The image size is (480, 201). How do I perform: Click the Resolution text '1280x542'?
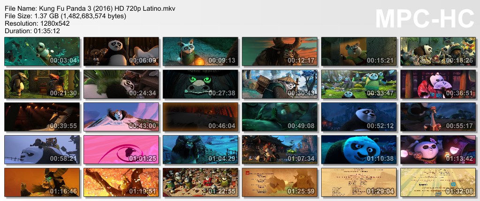pos(56,23)
